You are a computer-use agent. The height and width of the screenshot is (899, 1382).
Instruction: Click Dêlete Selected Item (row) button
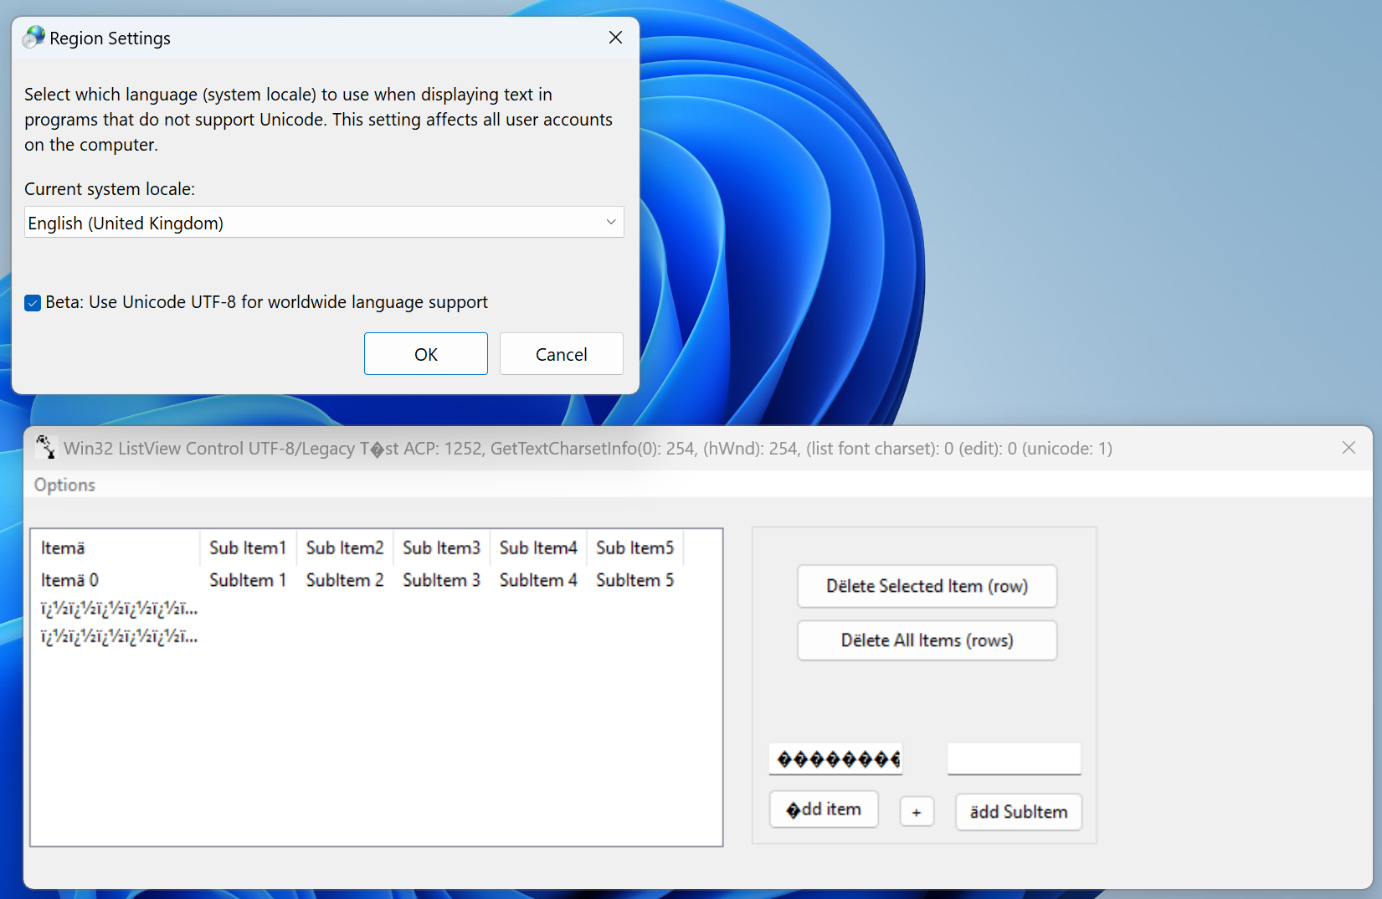927,586
